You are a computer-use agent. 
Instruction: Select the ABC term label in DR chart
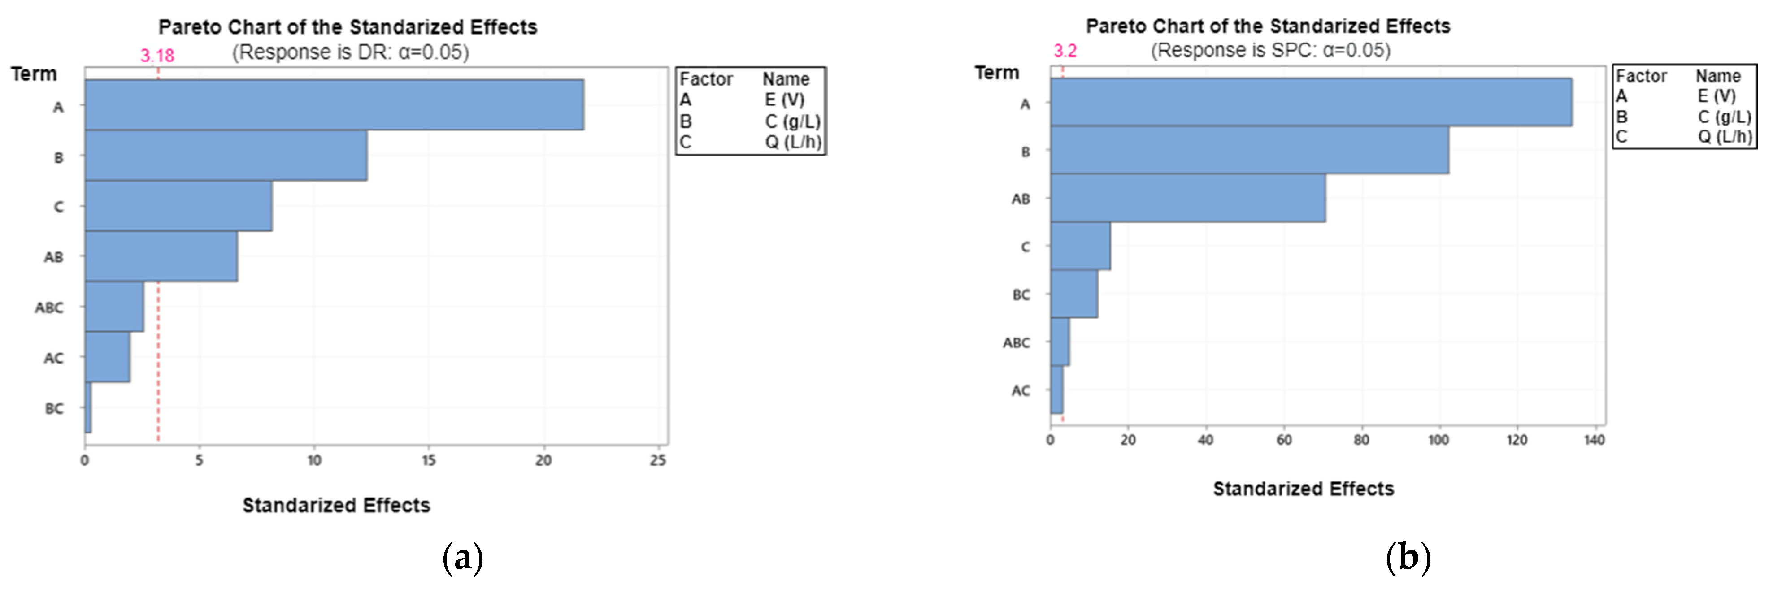[x=49, y=307]
